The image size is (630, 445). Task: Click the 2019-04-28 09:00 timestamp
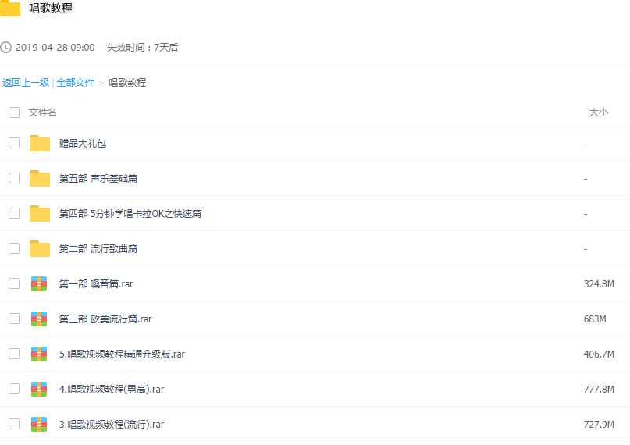(55, 48)
